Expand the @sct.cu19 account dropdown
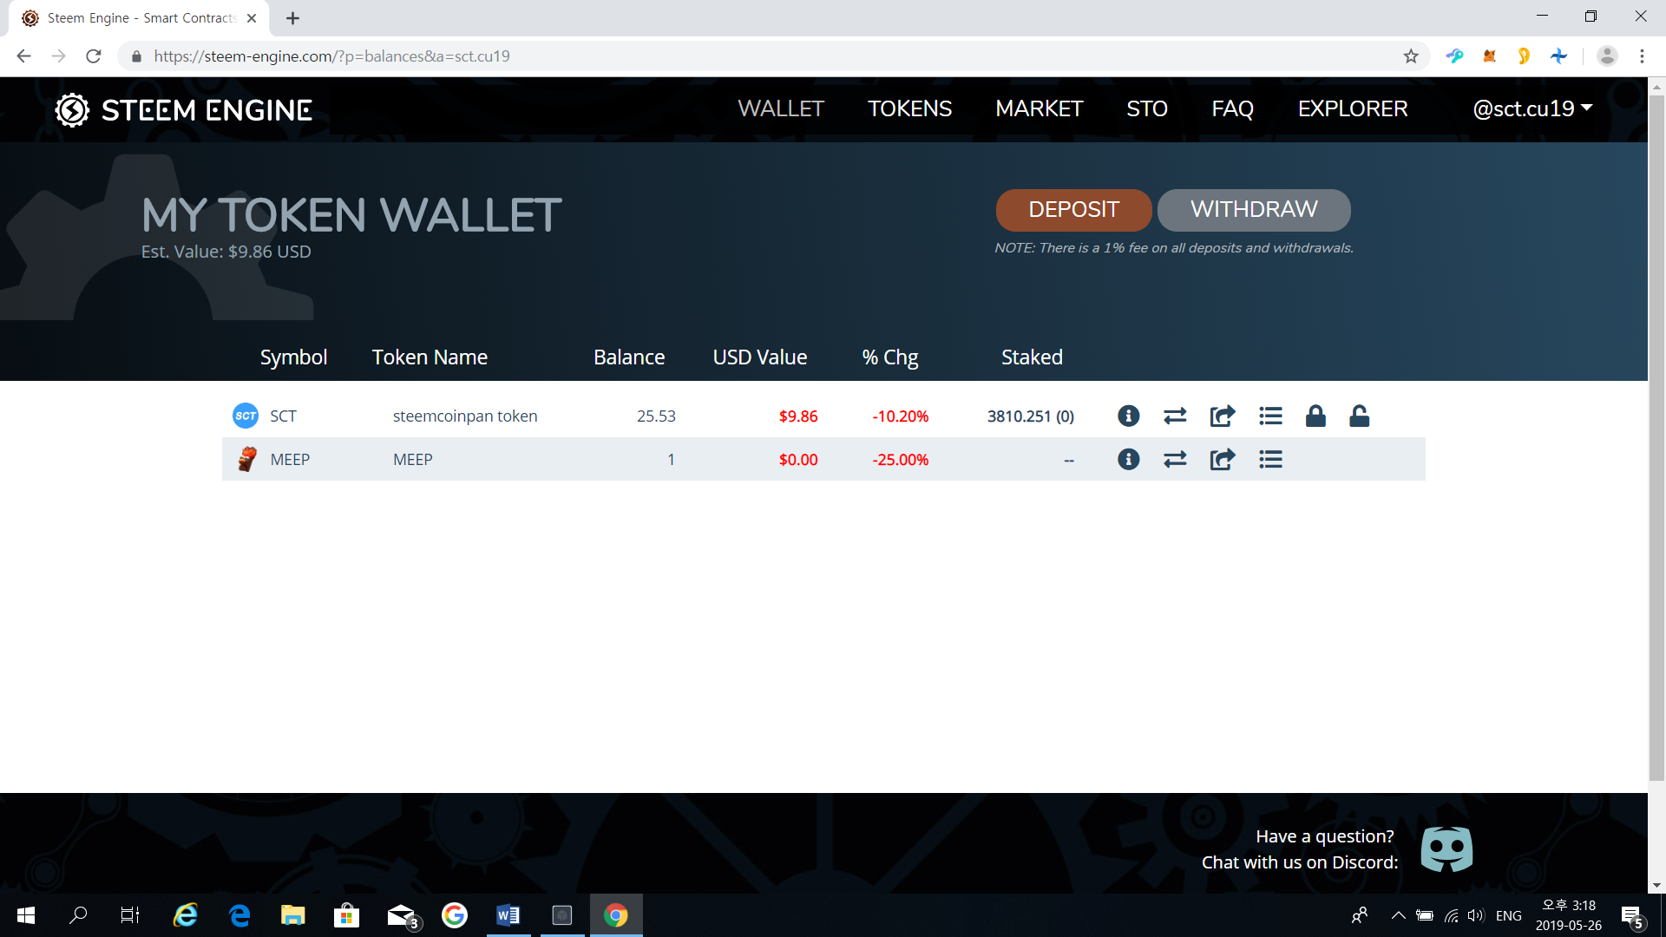Image resolution: width=1666 pixels, height=937 pixels. click(x=1532, y=108)
